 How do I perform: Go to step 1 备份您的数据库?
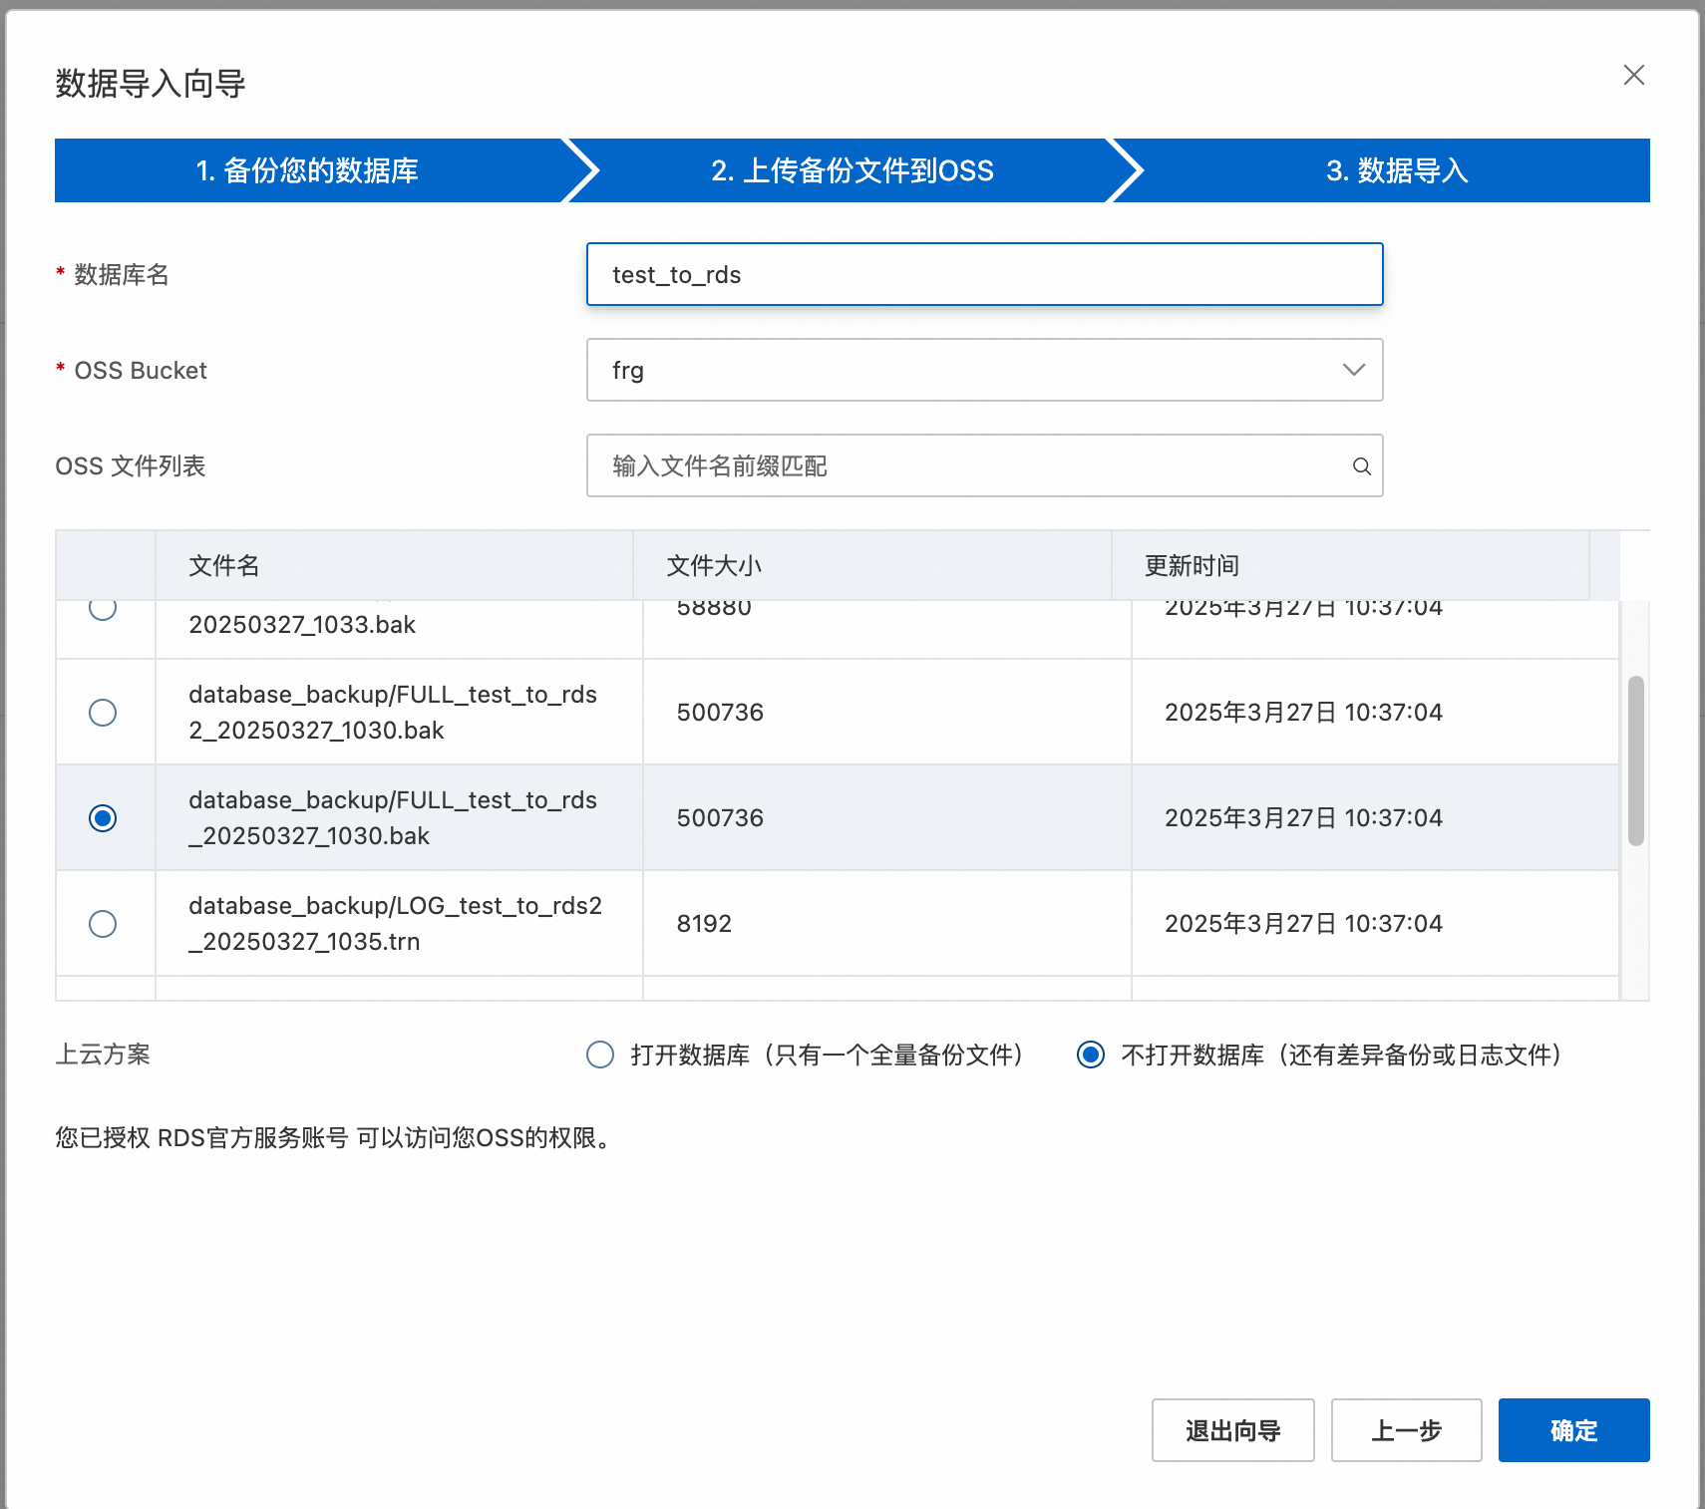pyautogui.click(x=307, y=170)
